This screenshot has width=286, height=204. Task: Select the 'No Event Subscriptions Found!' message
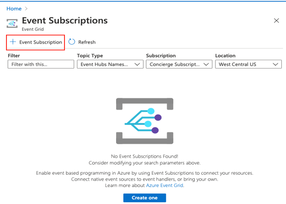point(145,156)
